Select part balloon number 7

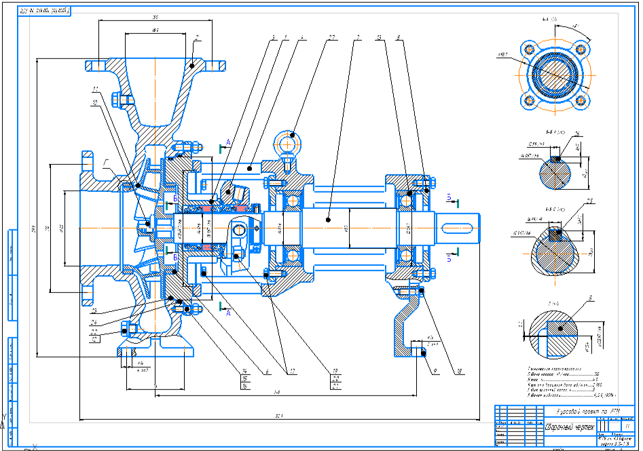click(x=358, y=38)
